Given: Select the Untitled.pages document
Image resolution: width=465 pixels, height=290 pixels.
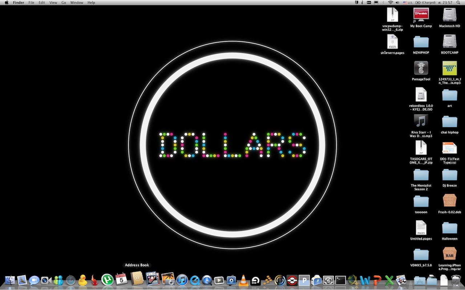Looking at the screenshot, I should point(421,227).
